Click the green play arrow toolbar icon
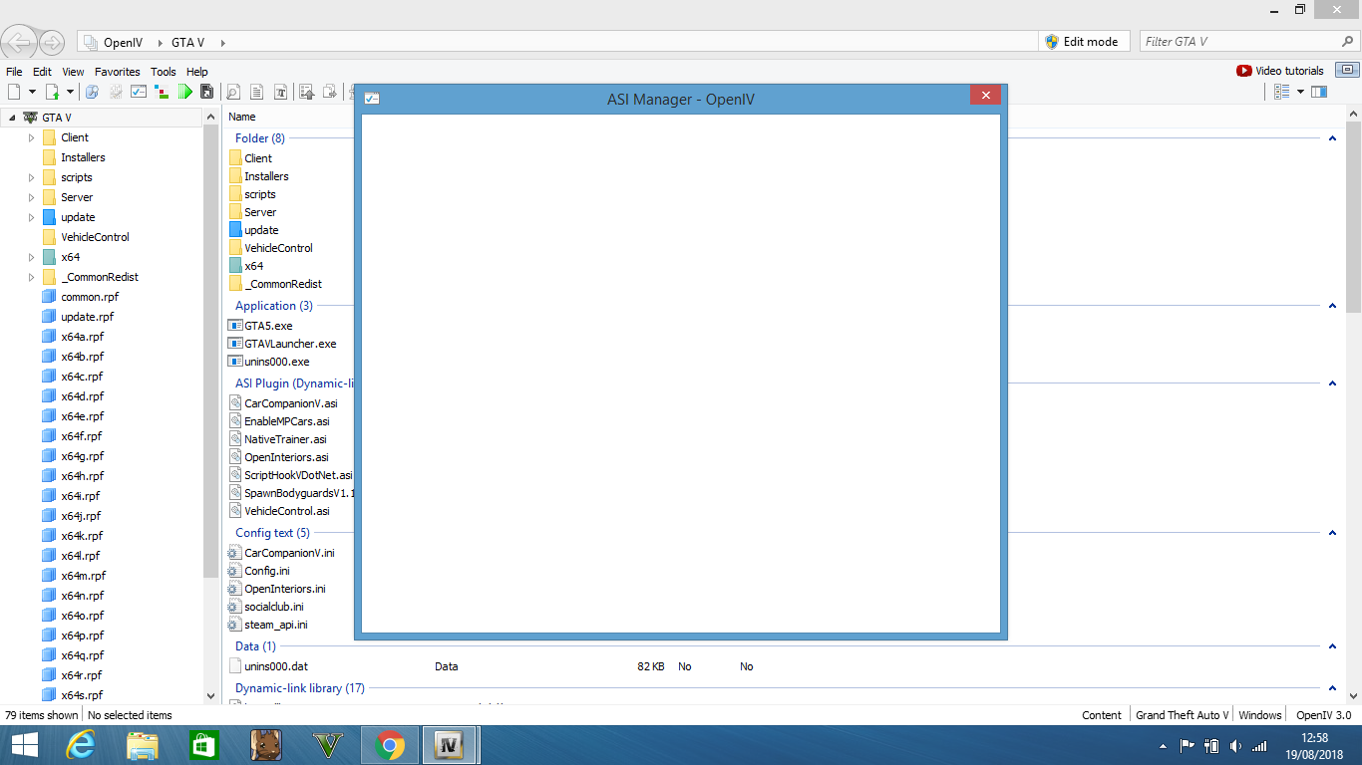1362x765 pixels. (x=185, y=92)
